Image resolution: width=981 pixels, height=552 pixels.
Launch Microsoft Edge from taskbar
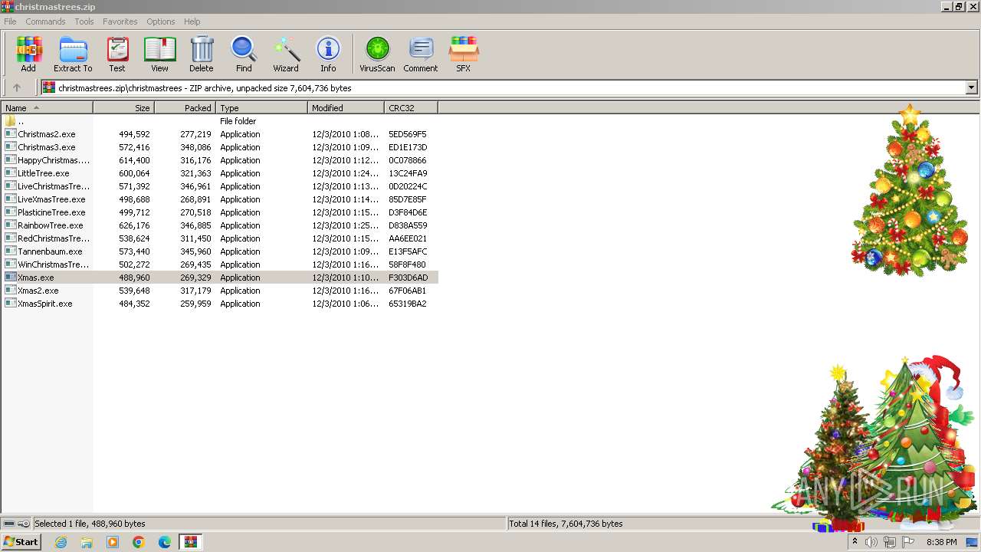pos(165,542)
